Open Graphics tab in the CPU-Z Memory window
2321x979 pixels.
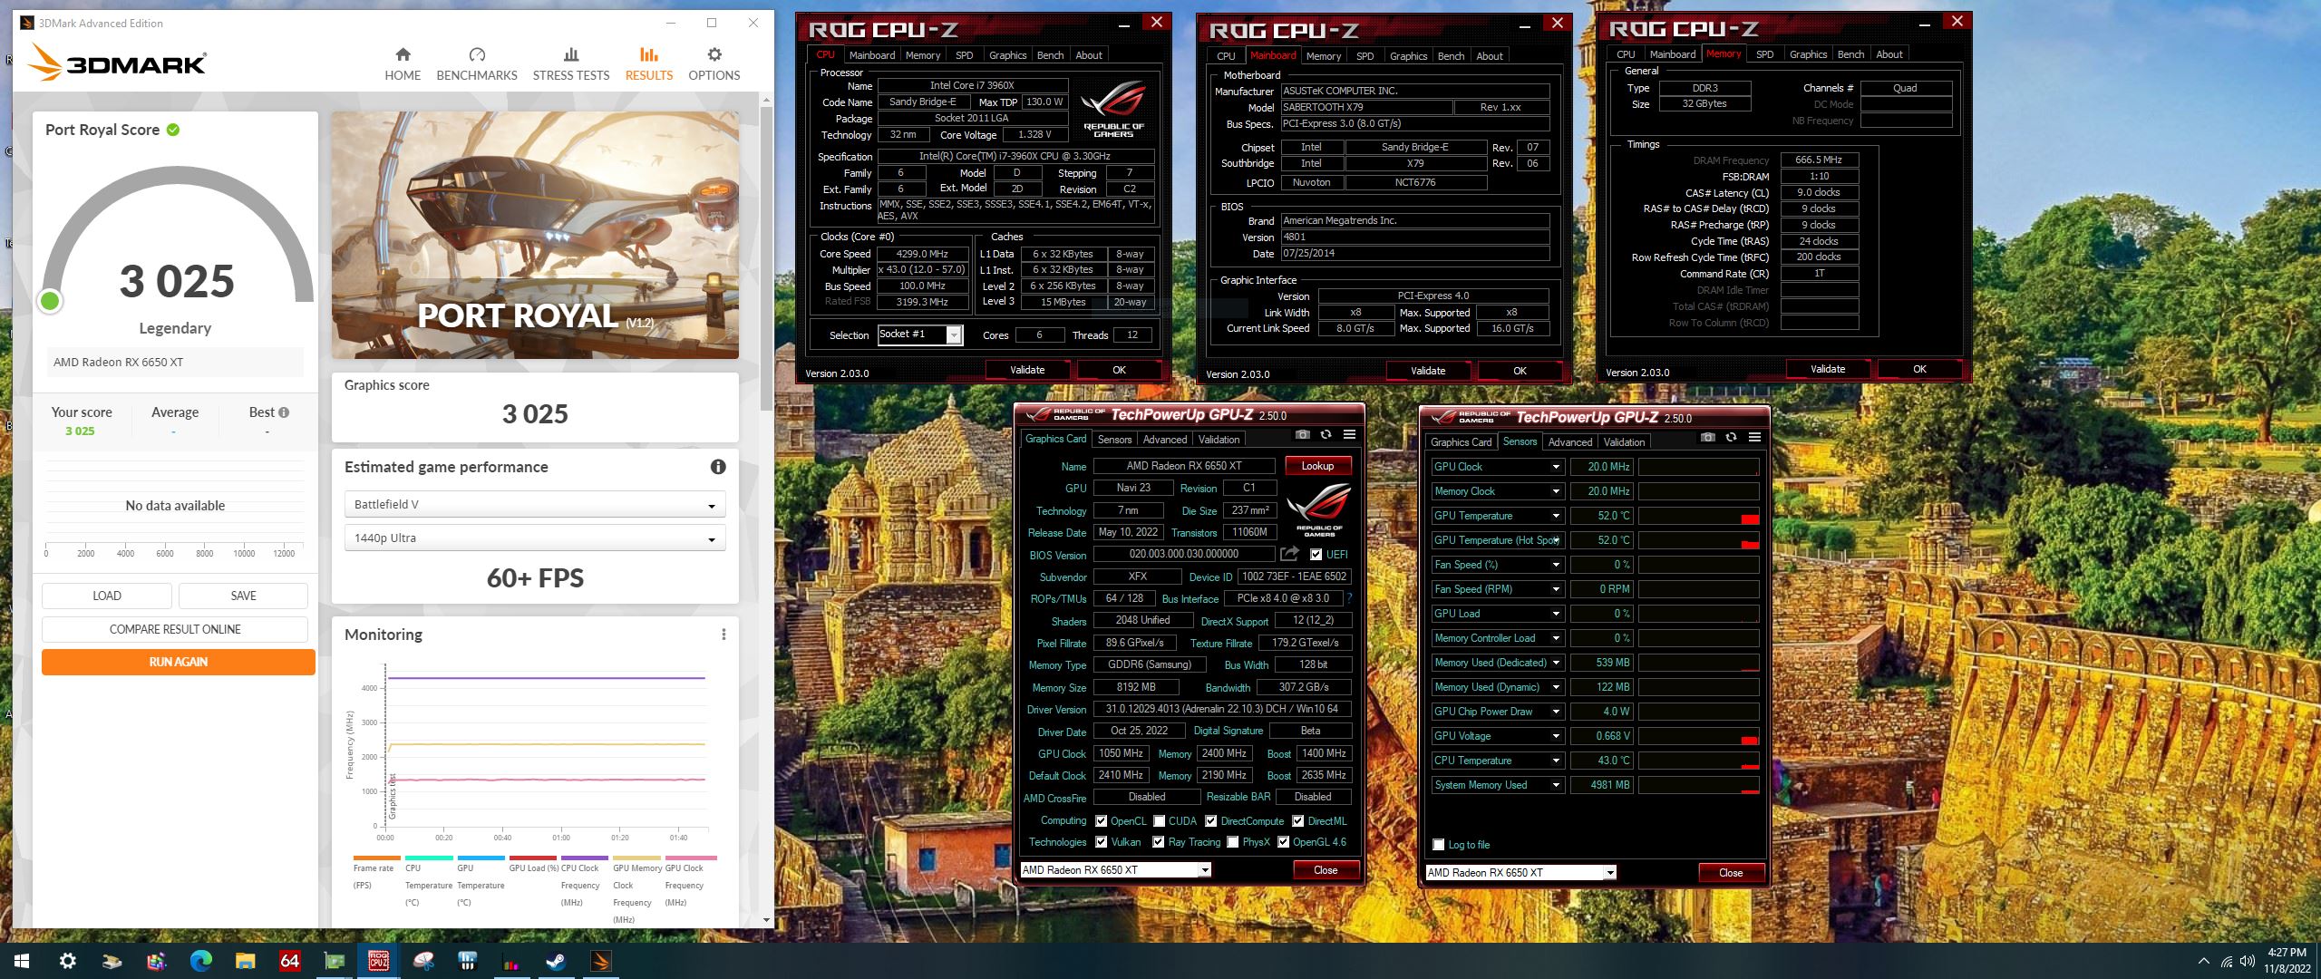point(1808,54)
